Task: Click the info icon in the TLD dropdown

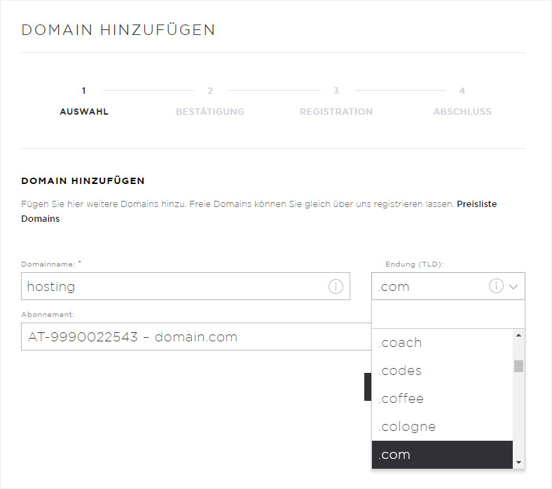Action: 496,286
